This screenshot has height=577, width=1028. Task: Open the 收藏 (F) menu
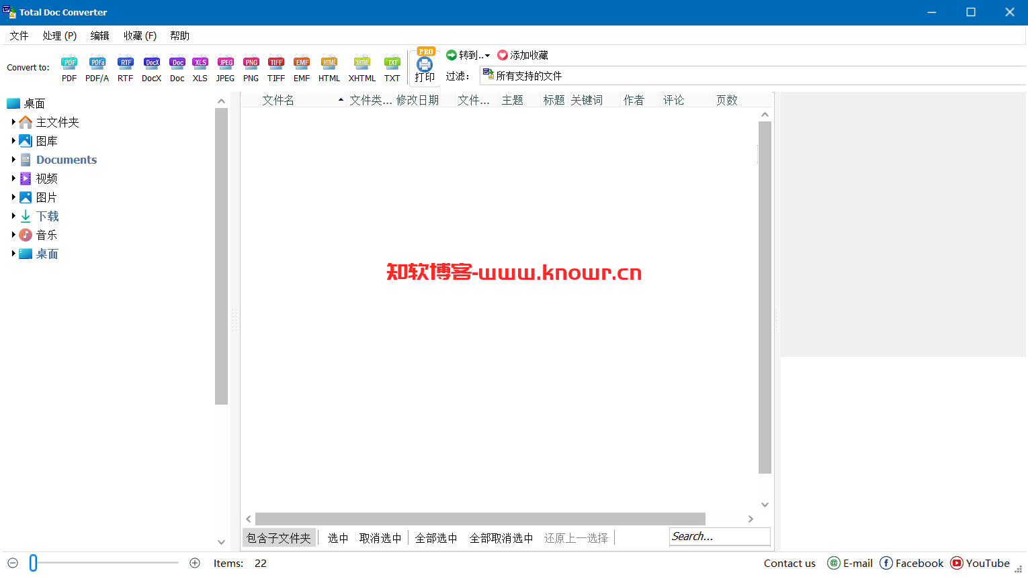(140, 36)
